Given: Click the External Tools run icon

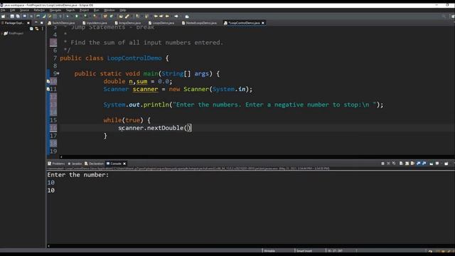Looking at the screenshot, I should pos(95,16).
